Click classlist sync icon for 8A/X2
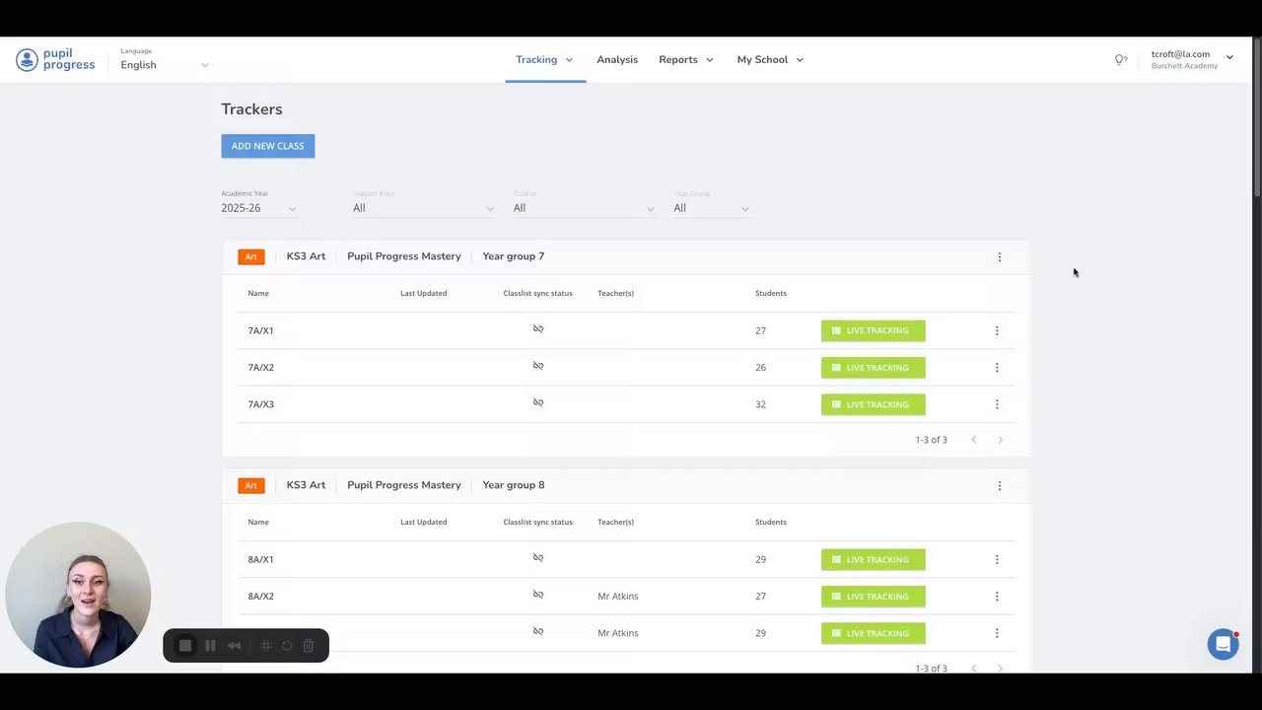Image resolution: width=1262 pixels, height=710 pixels. tap(538, 594)
